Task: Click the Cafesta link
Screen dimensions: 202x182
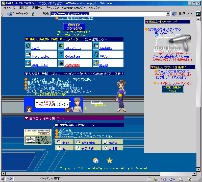Action: [x=97, y=102]
